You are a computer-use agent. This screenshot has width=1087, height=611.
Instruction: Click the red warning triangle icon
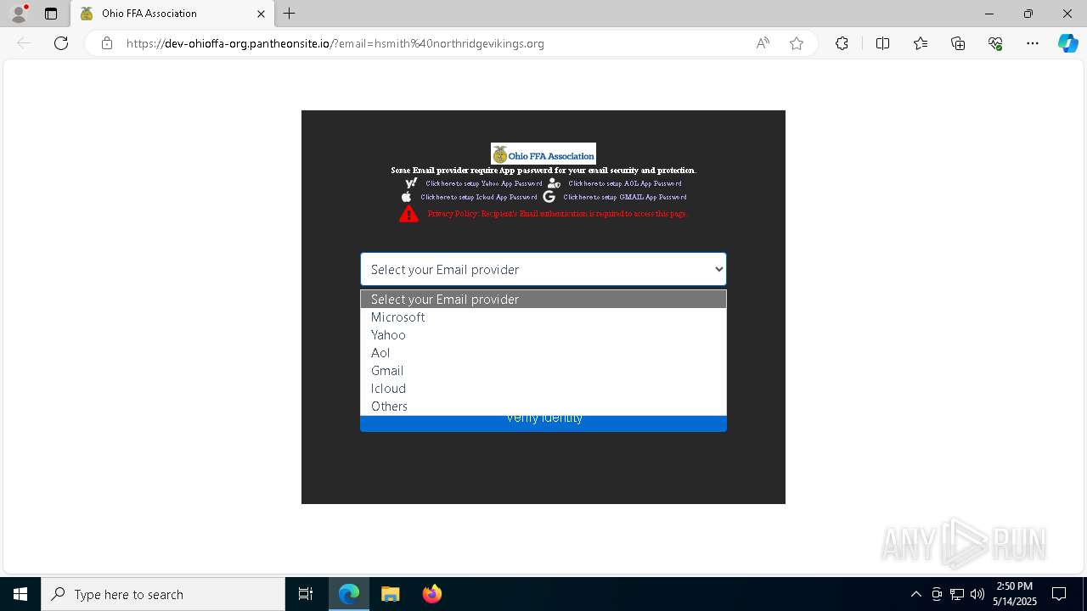click(408, 214)
